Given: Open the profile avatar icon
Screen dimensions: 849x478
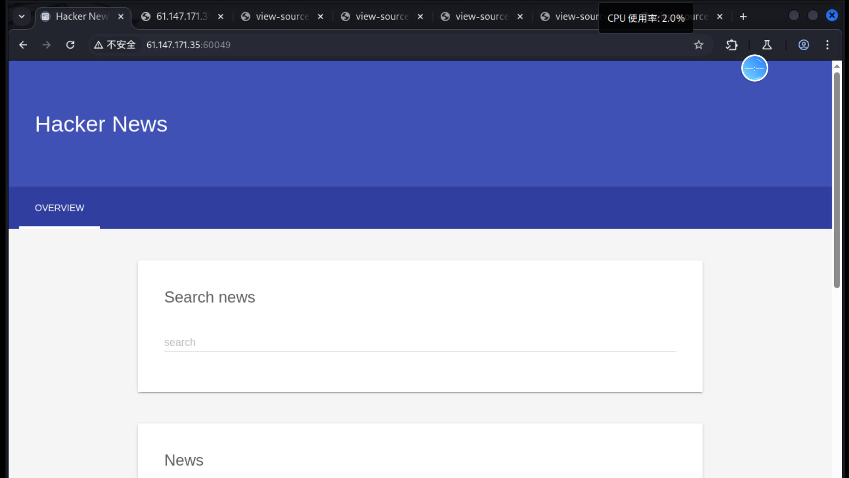Looking at the screenshot, I should 803,45.
